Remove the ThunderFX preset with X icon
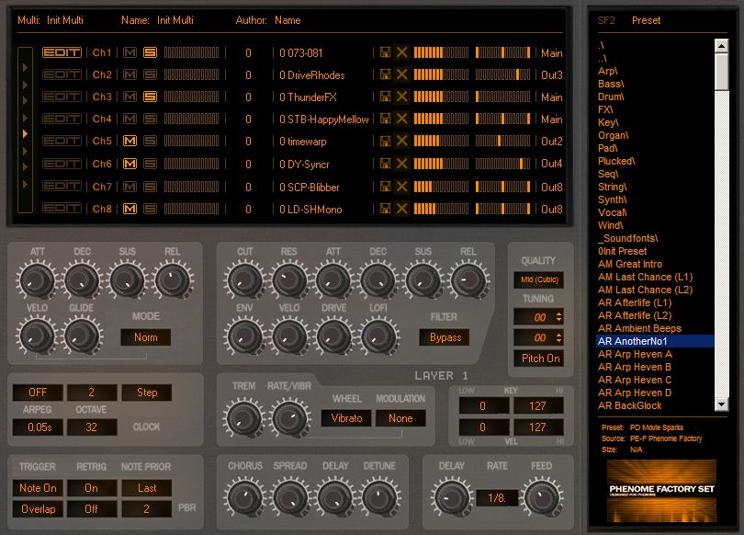The height and width of the screenshot is (535, 744). click(x=401, y=97)
